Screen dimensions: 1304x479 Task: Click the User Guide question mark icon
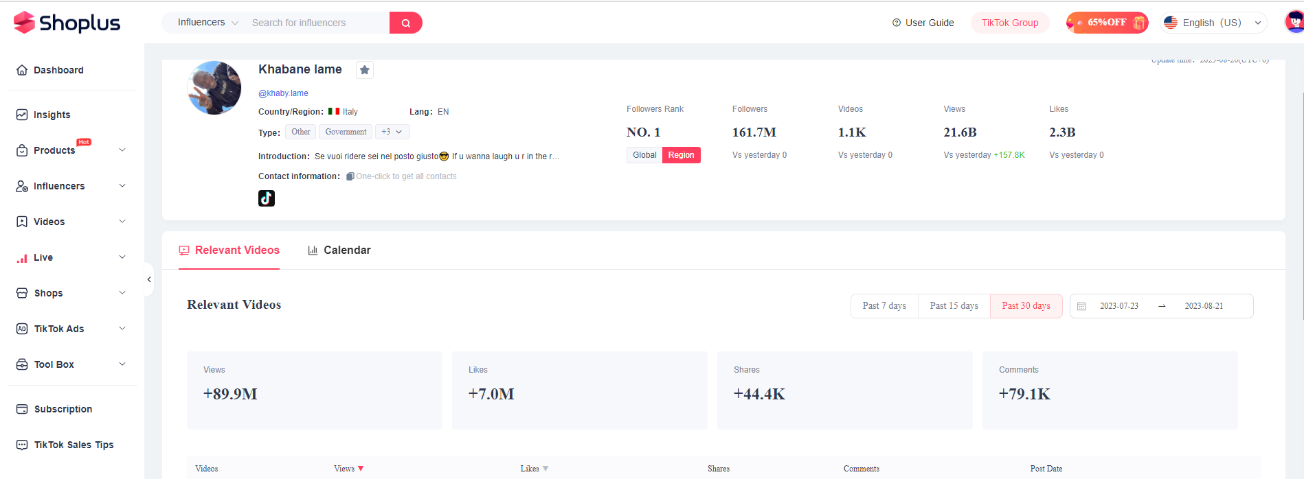click(897, 23)
